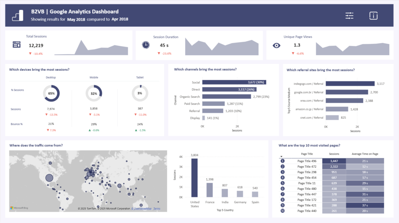This screenshot has height=223, width=399.
Task: Click Average Time on Page column header
Action: (365, 154)
